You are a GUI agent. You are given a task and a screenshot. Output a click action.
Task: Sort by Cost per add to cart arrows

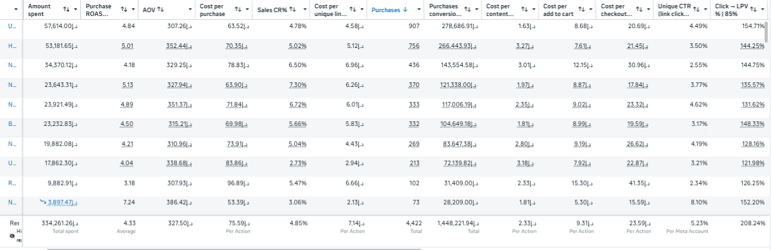tap(581, 10)
